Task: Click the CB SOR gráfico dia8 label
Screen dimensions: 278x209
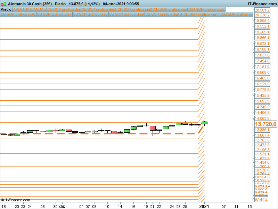Action: 90,15
